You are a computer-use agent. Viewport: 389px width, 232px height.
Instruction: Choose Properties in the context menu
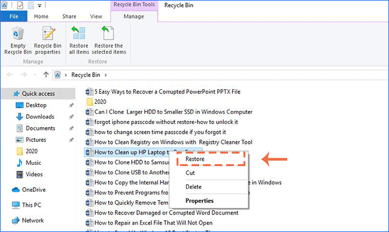pyautogui.click(x=209, y=200)
